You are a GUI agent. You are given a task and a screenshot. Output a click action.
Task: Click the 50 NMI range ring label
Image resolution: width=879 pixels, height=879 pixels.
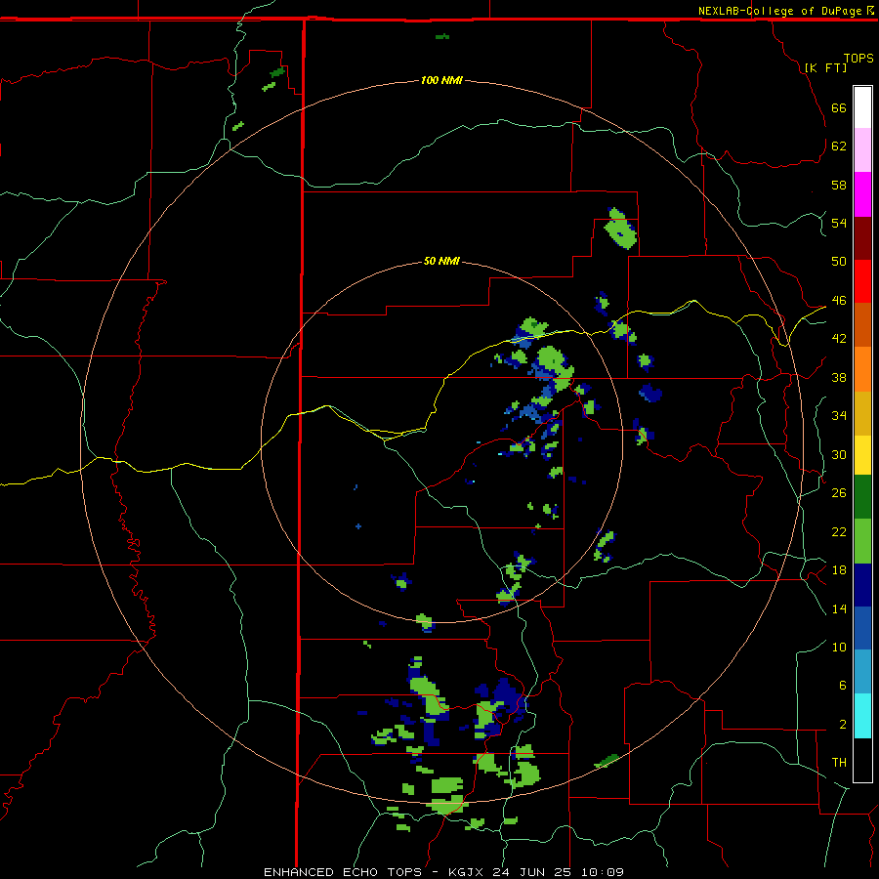441,261
